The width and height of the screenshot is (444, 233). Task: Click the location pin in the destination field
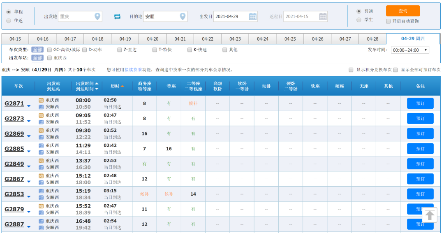[183, 16]
